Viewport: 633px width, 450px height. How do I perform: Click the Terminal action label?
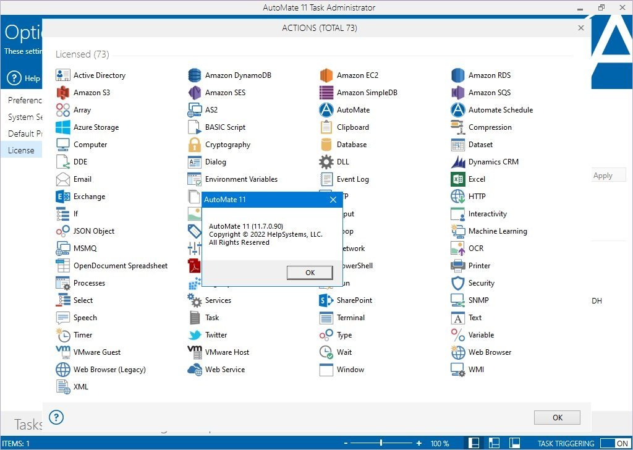coord(351,318)
